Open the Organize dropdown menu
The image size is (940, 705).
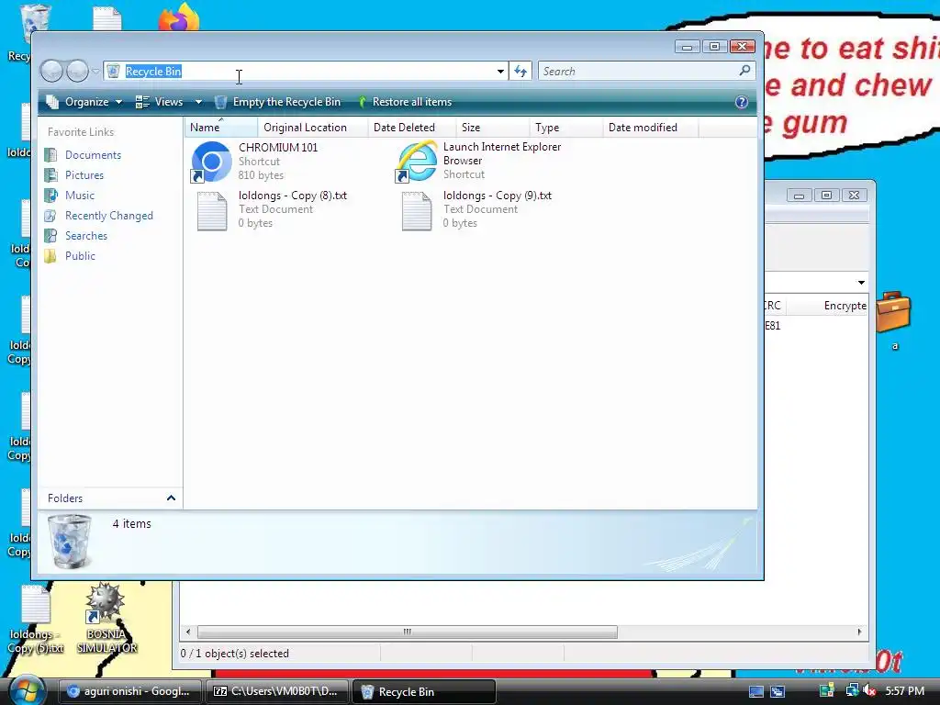tap(85, 102)
